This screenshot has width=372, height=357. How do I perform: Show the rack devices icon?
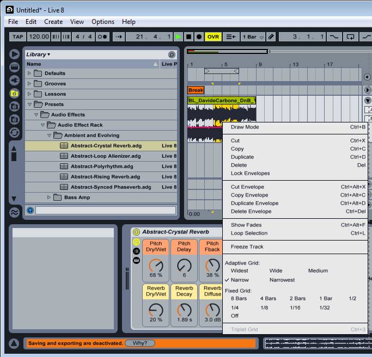click(136, 260)
